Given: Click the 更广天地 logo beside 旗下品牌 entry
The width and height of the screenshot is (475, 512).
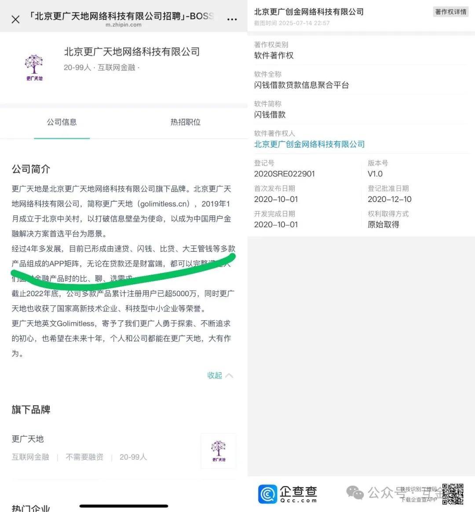Looking at the screenshot, I should pos(219,450).
